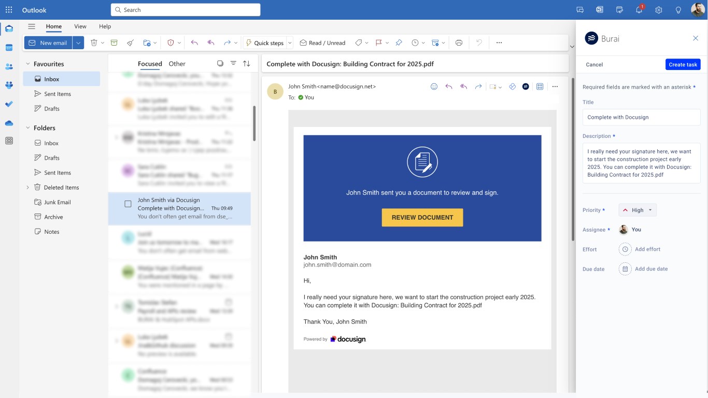Click the Create task button
The height and width of the screenshot is (398, 708).
pyautogui.click(x=683, y=65)
